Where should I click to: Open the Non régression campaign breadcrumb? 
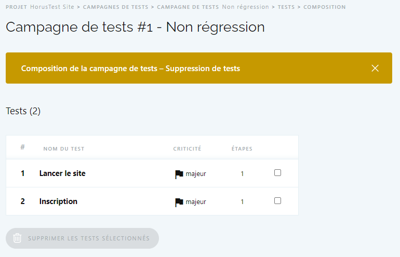click(245, 7)
